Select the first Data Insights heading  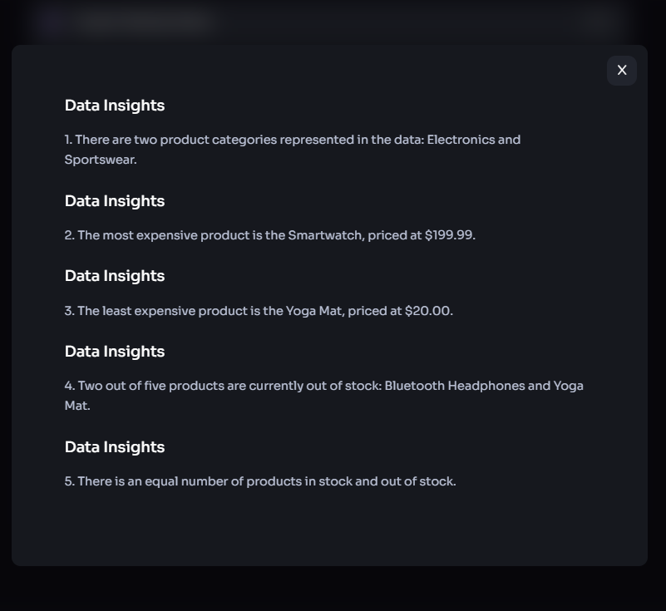coord(115,106)
